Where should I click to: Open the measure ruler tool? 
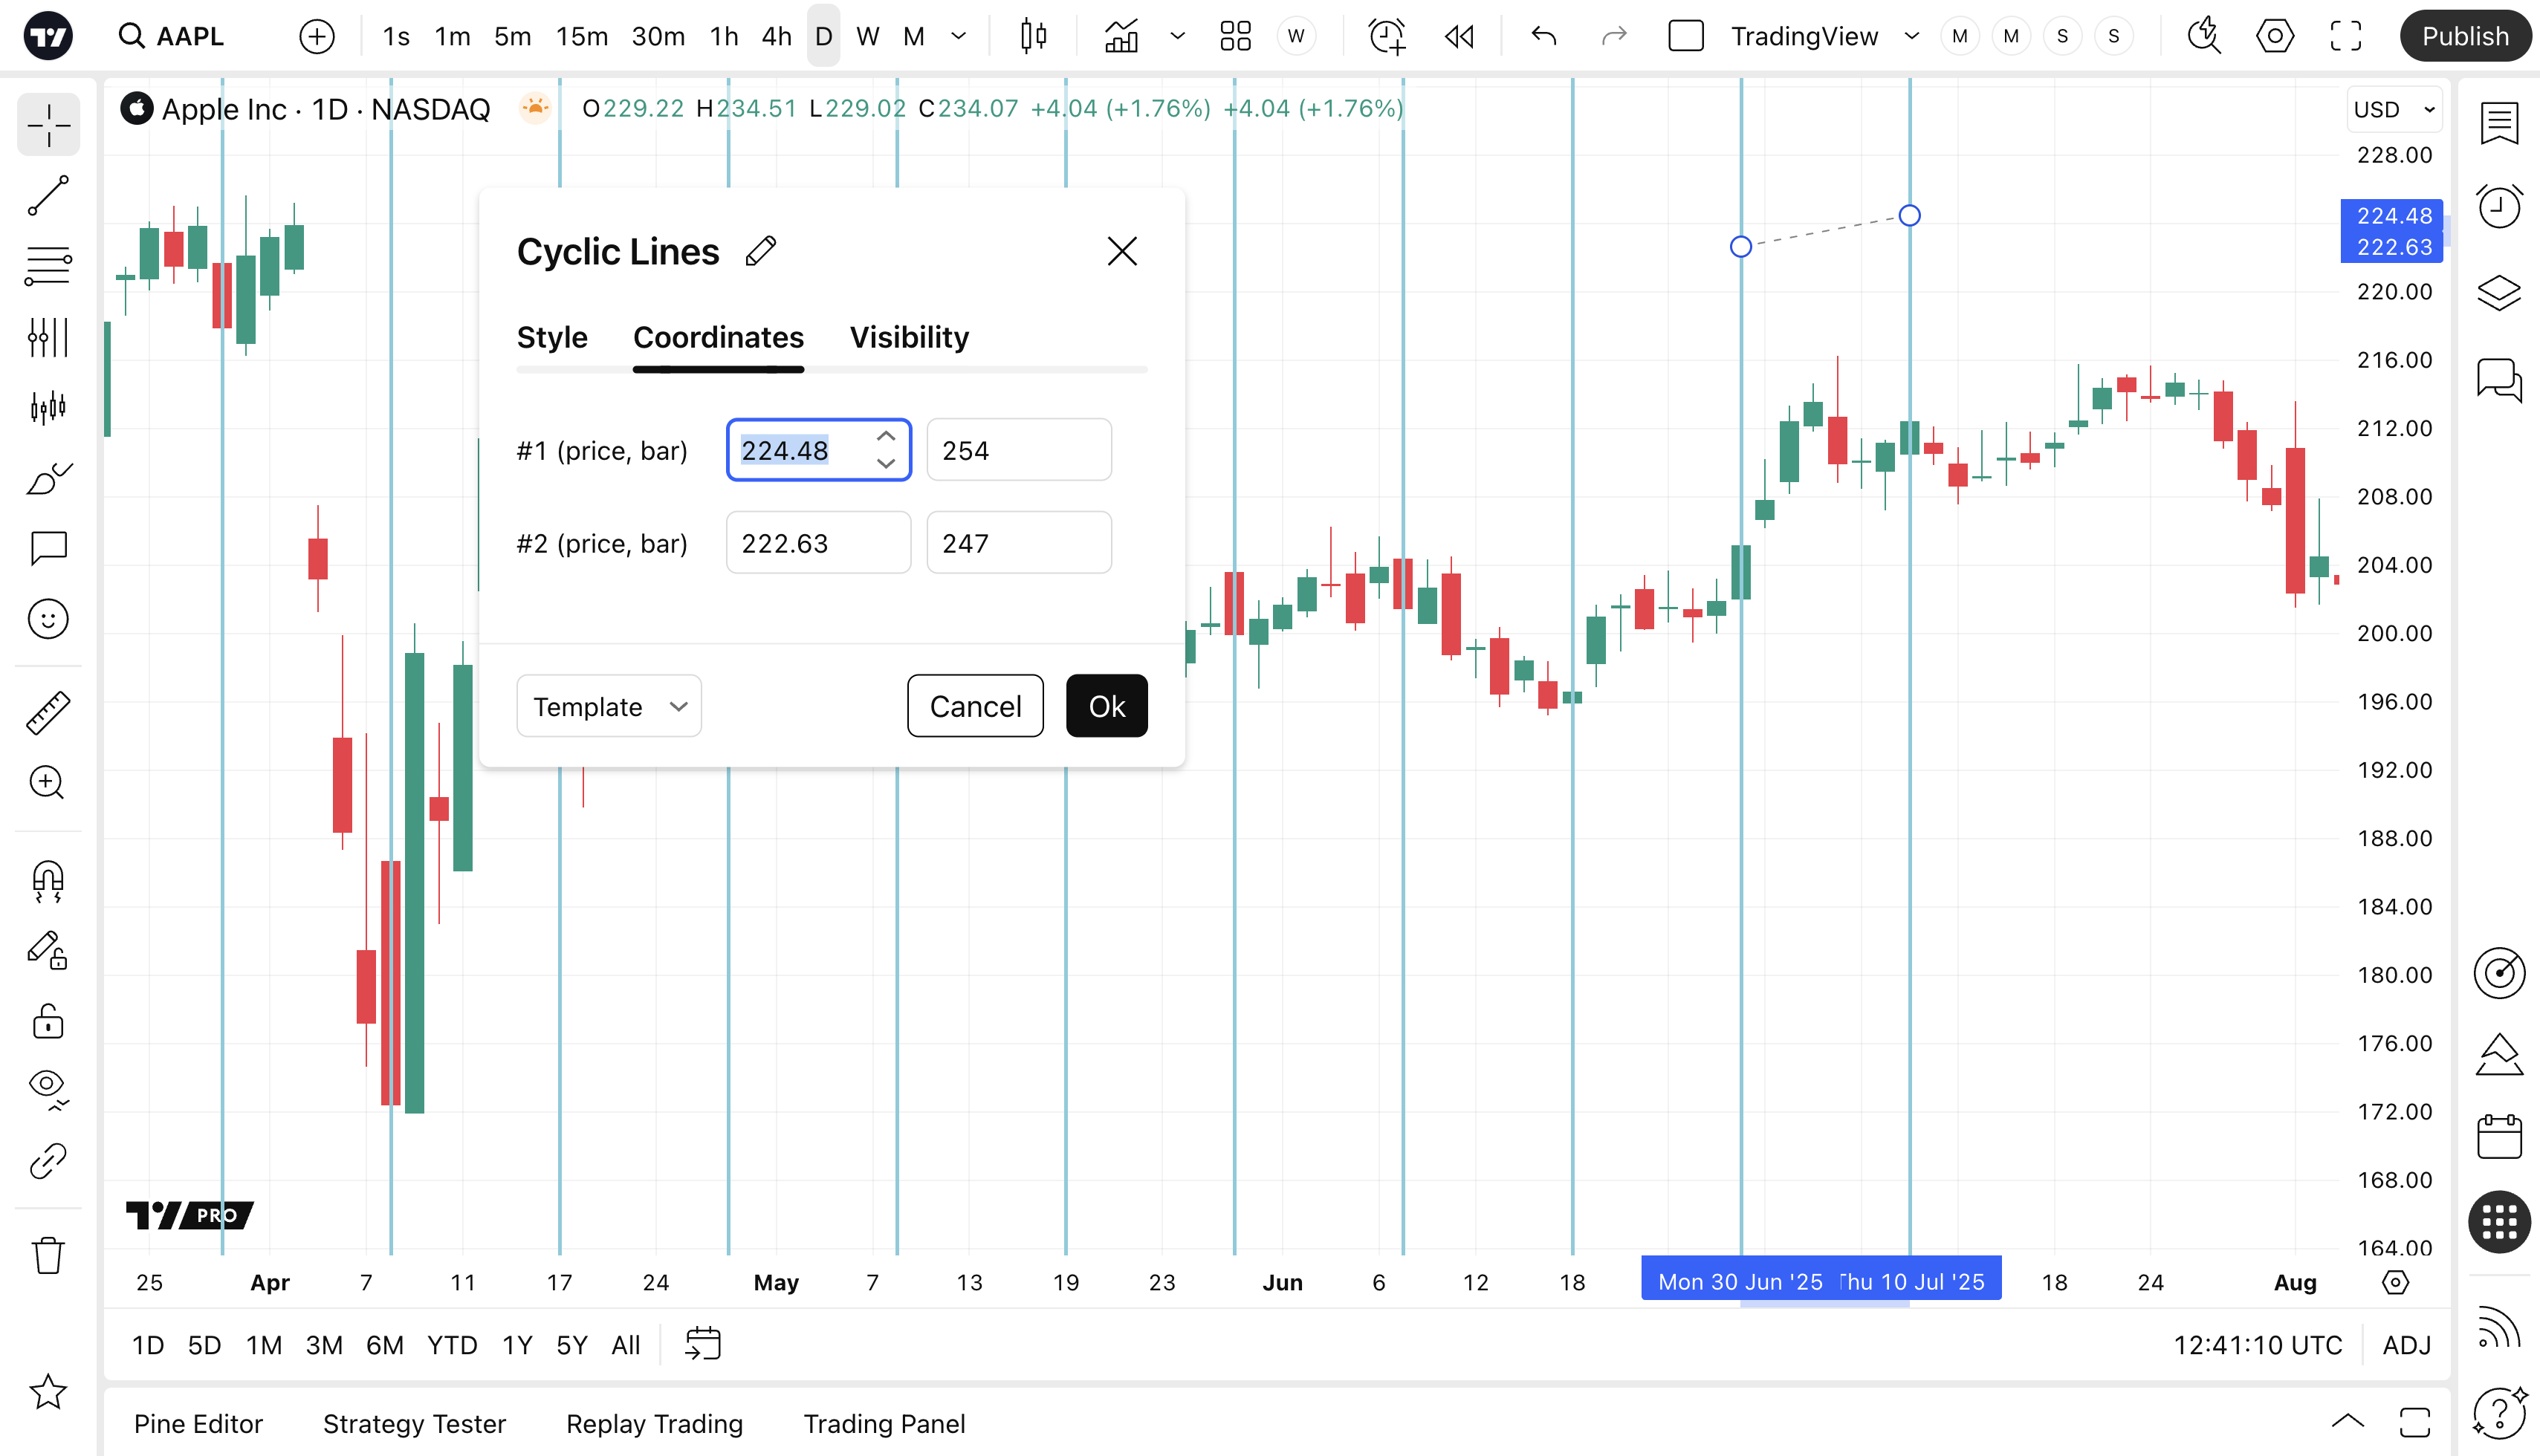click(48, 713)
